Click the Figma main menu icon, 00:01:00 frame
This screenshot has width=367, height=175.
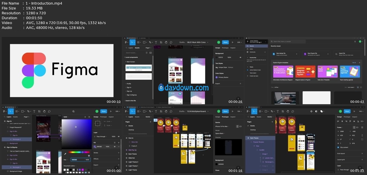tap(5, 111)
